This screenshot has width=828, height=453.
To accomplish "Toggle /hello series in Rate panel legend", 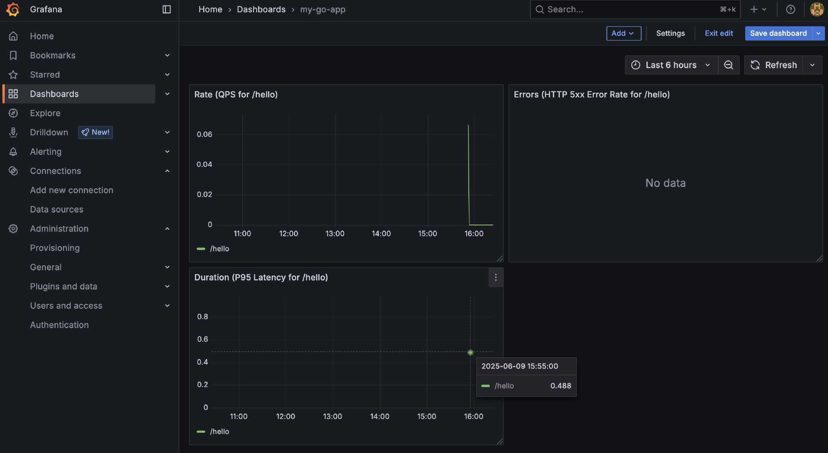I will click(x=219, y=249).
